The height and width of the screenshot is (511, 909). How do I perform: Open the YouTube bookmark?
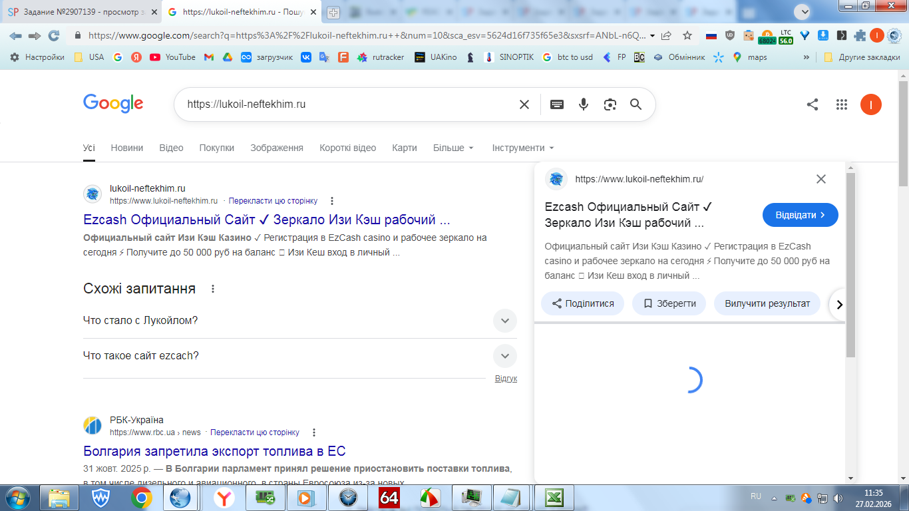click(x=172, y=57)
